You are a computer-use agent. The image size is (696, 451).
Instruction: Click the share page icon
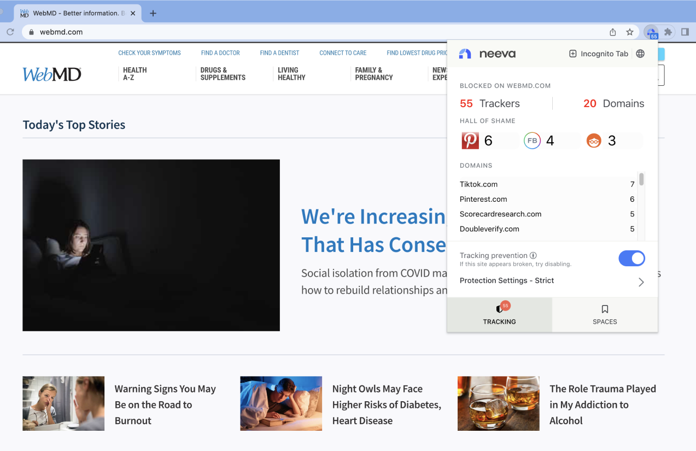[613, 32]
